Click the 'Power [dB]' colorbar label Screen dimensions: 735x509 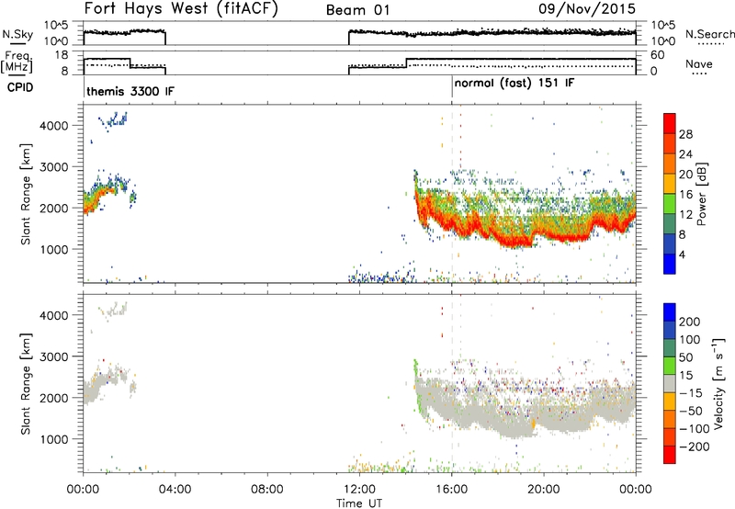701,194
